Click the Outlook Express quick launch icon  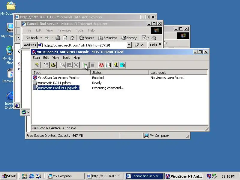point(38,176)
